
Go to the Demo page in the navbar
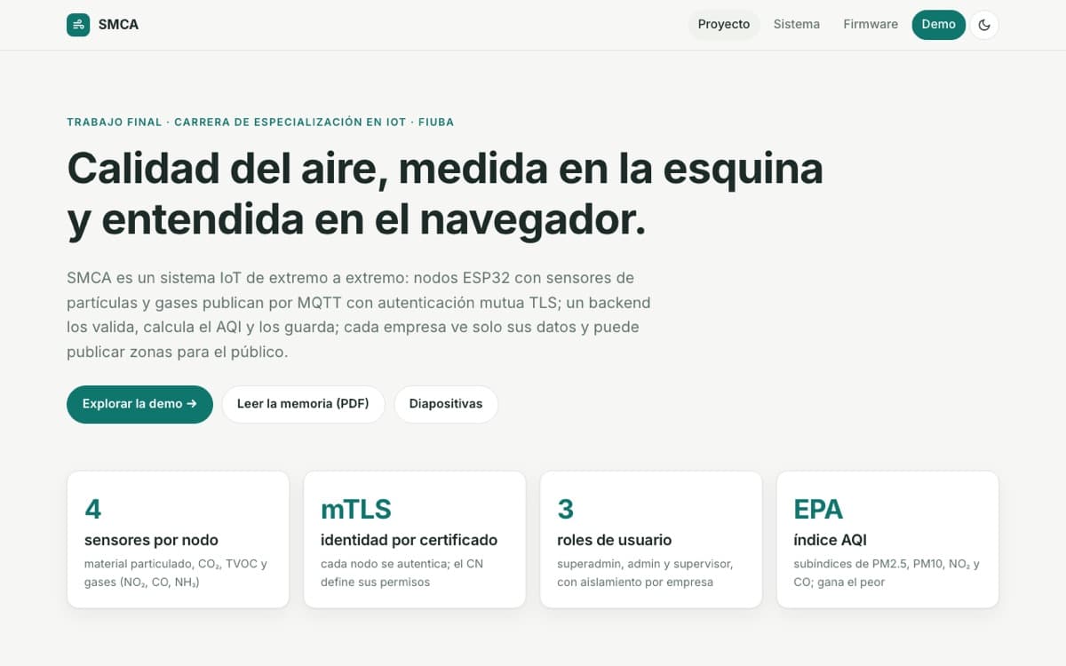click(x=938, y=25)
